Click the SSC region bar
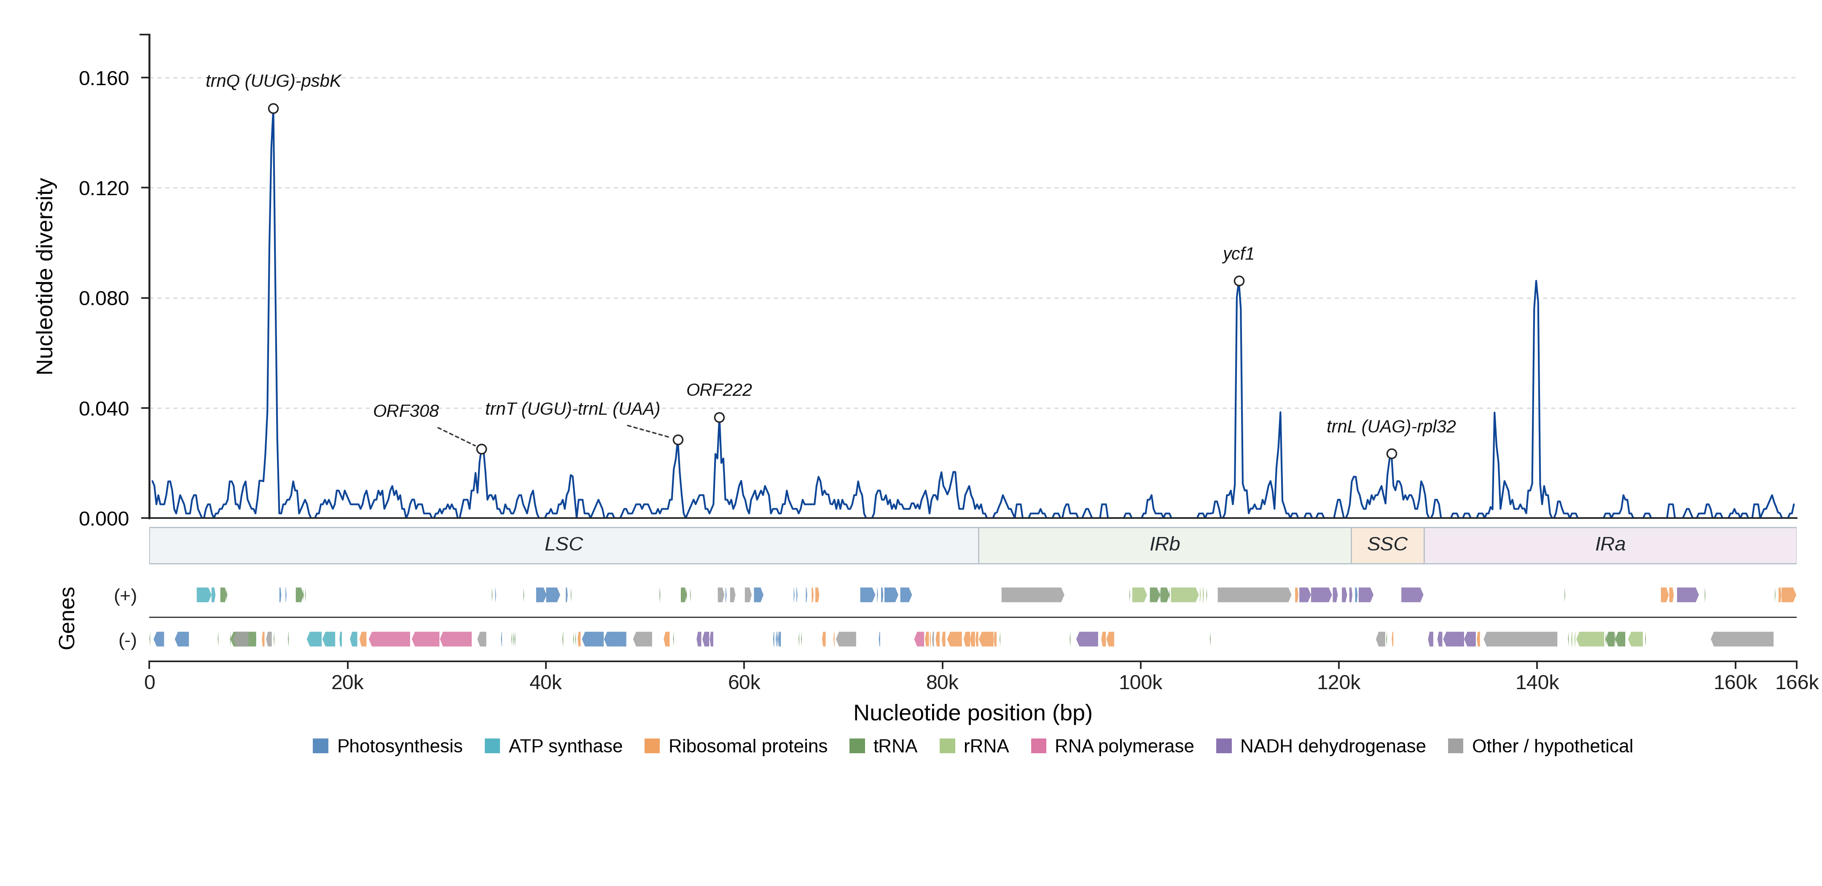This screenshot has width=1822, height=886. point(1388,545)
